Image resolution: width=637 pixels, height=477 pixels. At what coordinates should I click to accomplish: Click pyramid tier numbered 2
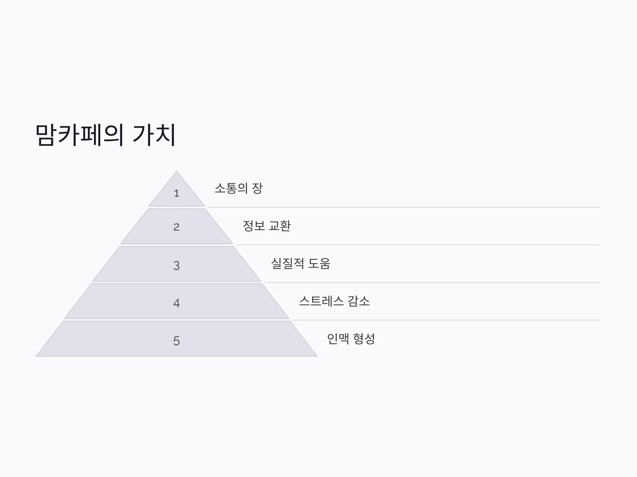[177, 227]
